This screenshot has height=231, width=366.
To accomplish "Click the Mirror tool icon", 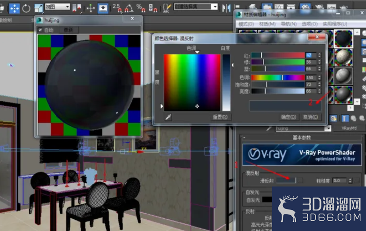I will coord(226,8).
